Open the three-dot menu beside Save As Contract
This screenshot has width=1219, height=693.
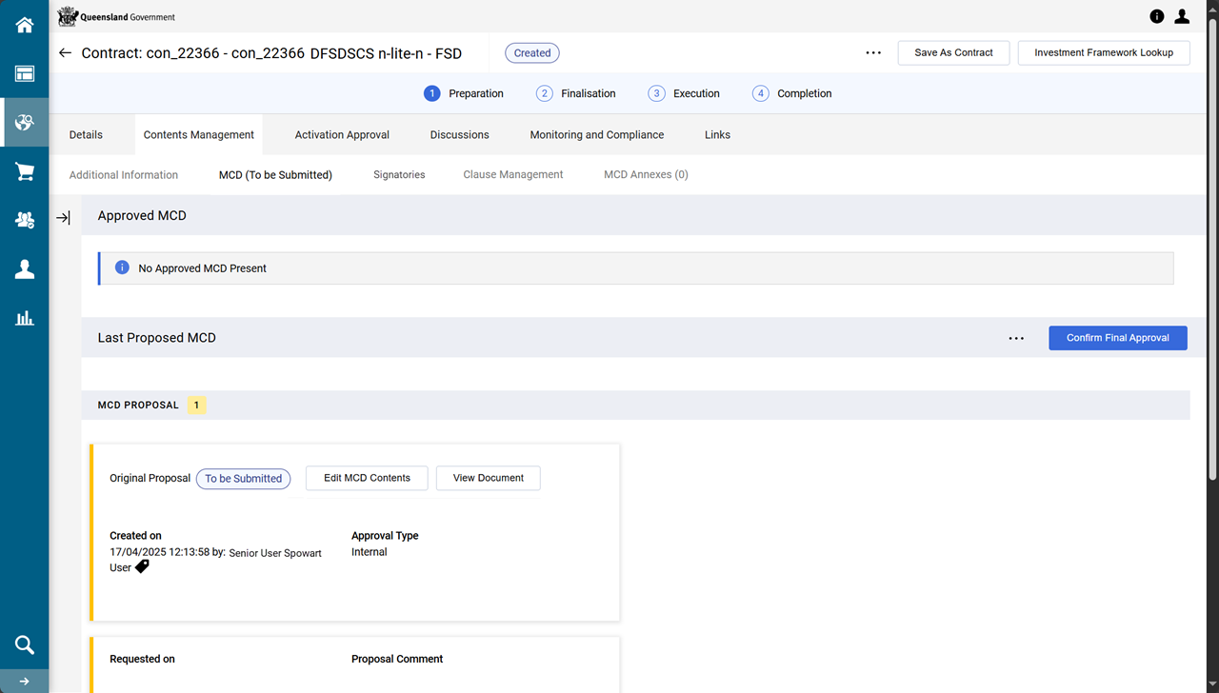[873, 53]
